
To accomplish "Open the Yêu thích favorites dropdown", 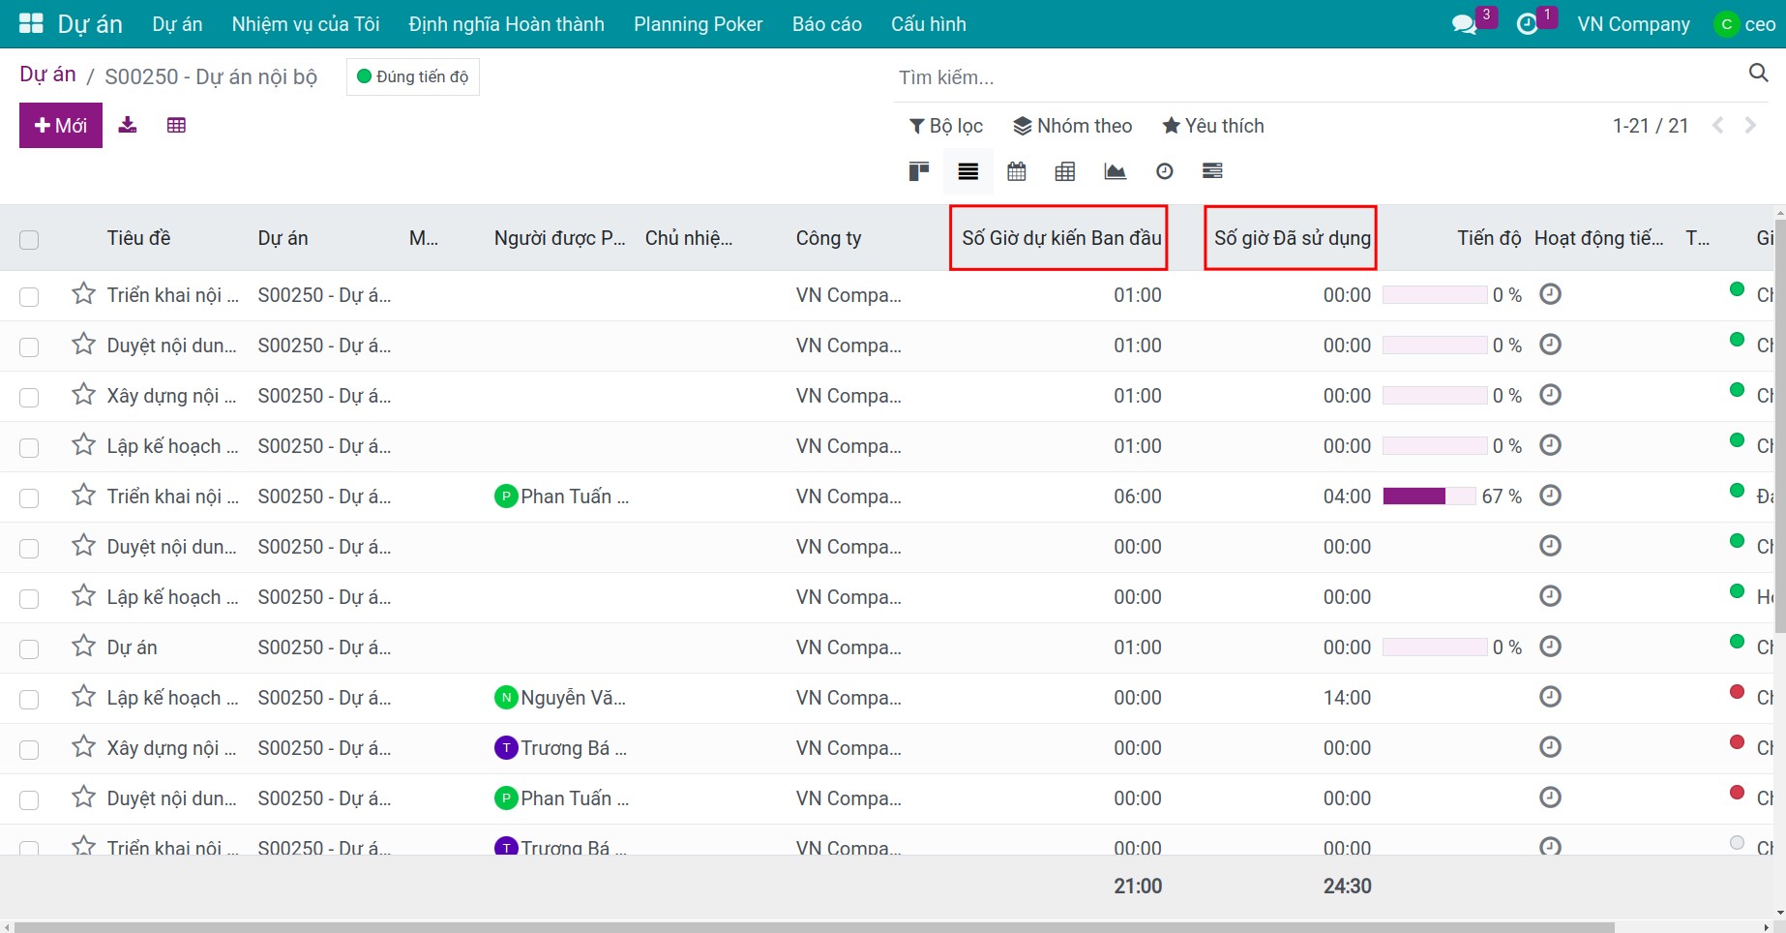I will pos(1213,126).
